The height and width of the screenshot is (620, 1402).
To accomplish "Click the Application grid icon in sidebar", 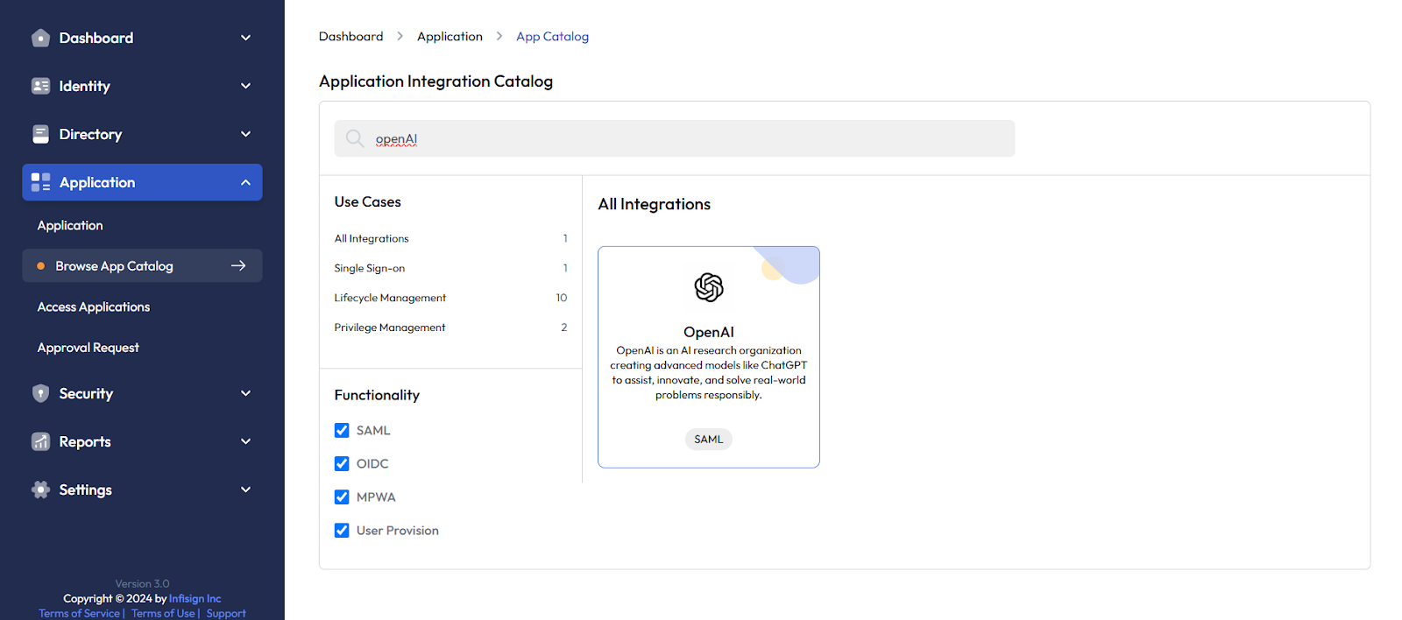I will tap(40, 182).
